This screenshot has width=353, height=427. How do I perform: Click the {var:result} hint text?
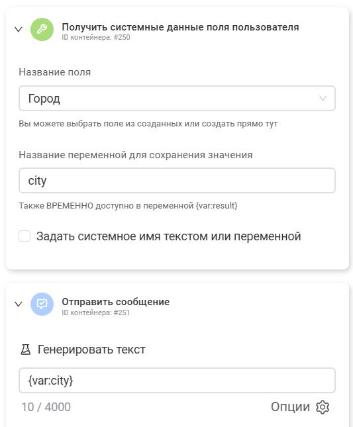[x=217, y=206]
